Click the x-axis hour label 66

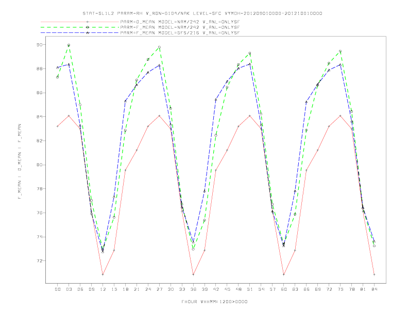[x=307, y=289]
